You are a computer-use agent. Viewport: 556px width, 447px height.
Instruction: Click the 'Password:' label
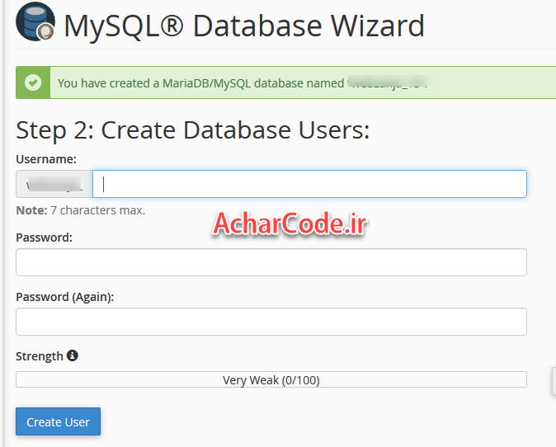(44, 238)
